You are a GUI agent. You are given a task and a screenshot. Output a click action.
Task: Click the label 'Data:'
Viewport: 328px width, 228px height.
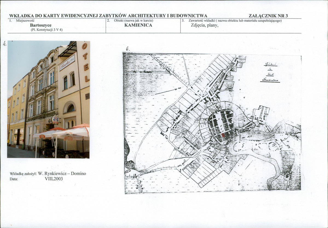tap(14, 179)
